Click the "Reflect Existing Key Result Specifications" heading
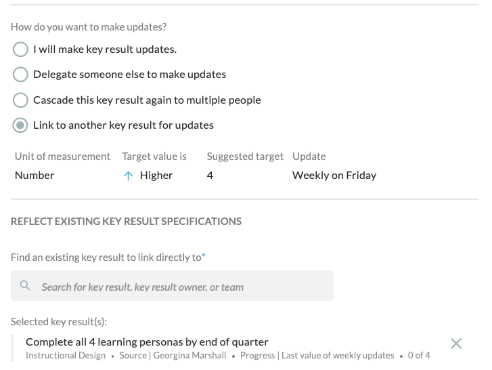The image size is (492, 370). pyautogui.click(x=126, y=222)
